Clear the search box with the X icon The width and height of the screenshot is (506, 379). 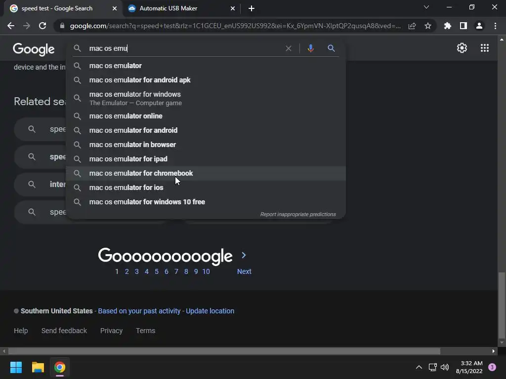click(289, 48)
